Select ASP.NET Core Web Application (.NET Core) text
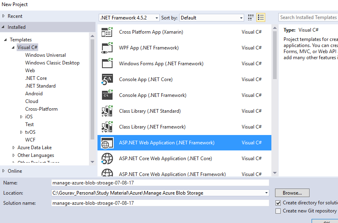Screen dimensions: 338x223 [165, 159]
